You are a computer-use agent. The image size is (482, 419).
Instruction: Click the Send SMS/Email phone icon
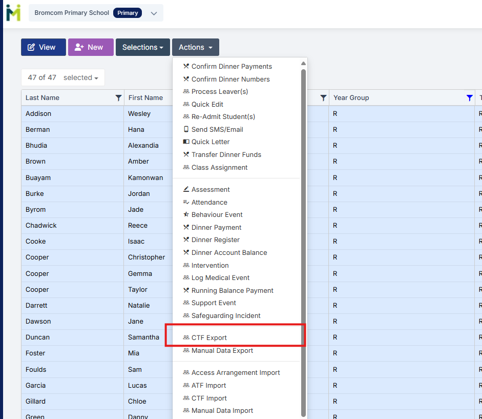pyautogui.click(x=186, y=129)
